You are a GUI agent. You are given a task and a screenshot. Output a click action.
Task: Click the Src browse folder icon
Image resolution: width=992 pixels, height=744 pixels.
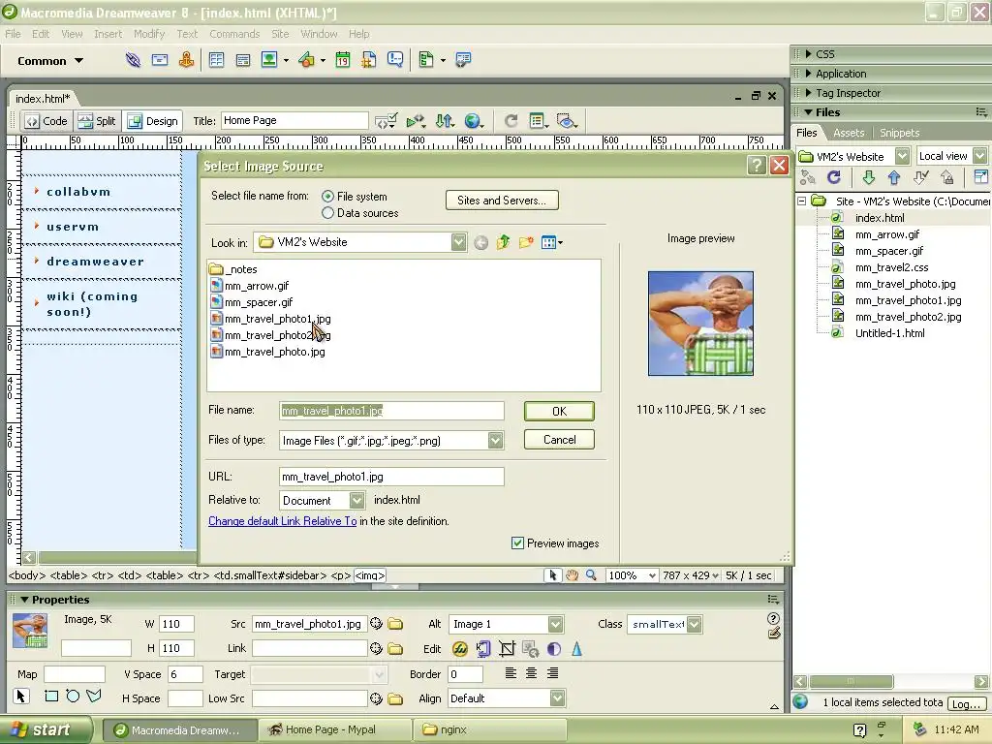(x=395, y=624)
